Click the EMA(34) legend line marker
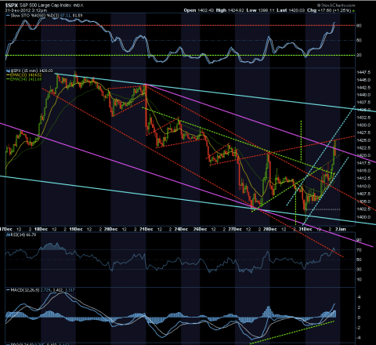The width and height of the screenshot is (376, 345). pos(8,79)
